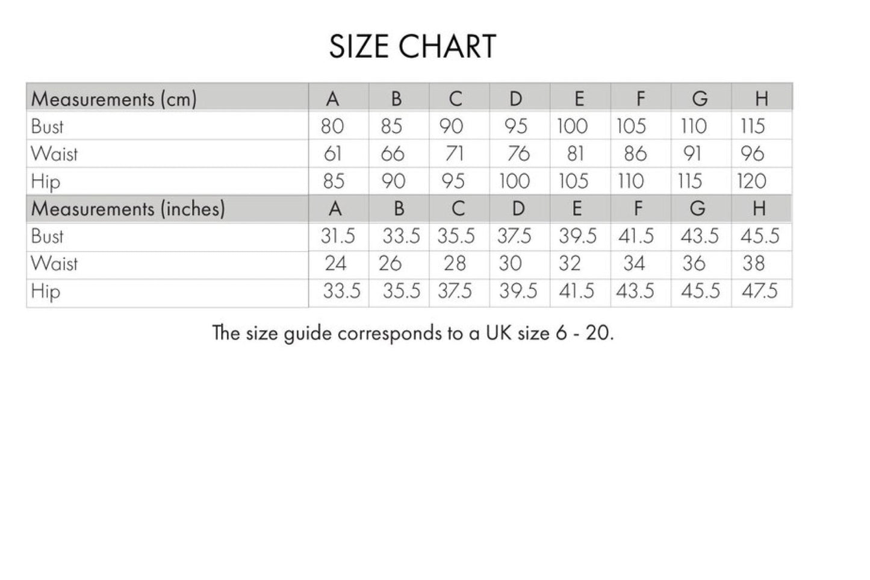Viewport: 870px width, 580px height.
Task: Select column header H in inches table
Action: coord(759,209)
